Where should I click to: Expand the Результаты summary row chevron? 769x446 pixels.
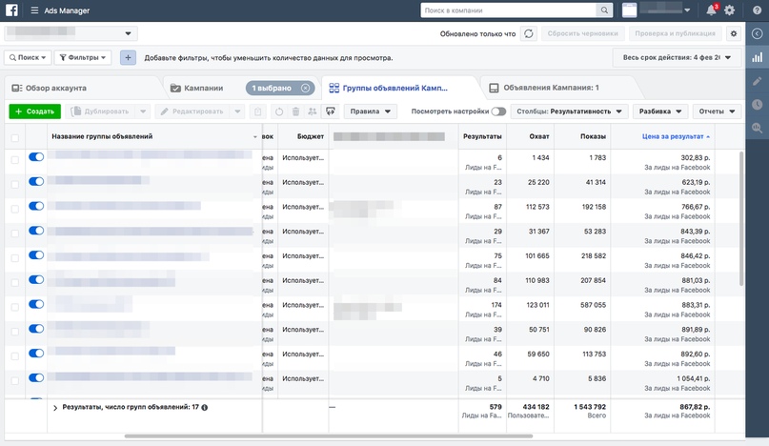(x=55, y=408)
